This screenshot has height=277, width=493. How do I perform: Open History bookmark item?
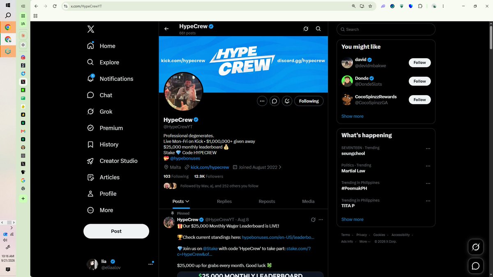click(103, 144)
